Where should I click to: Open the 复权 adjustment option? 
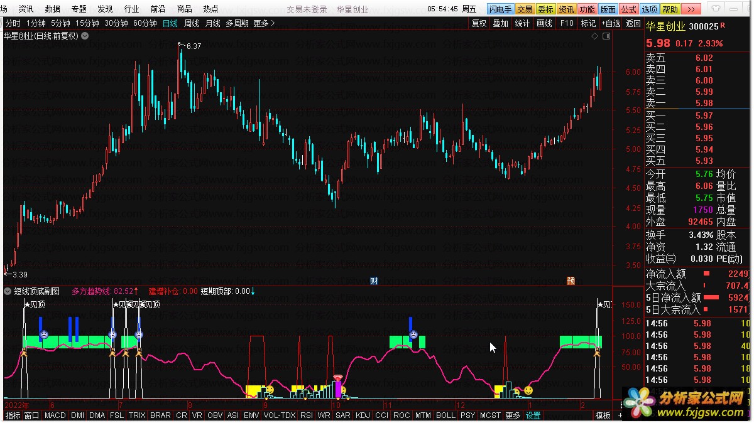tap(479, 23)
